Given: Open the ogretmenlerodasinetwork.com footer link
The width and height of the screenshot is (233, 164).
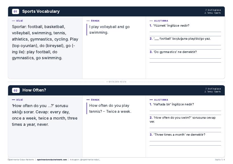Looking at the screenshot, I should [52, 160].
